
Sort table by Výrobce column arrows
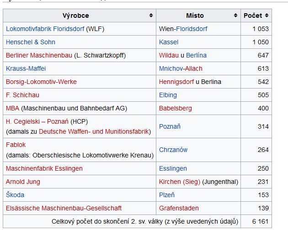pos(151,16)
